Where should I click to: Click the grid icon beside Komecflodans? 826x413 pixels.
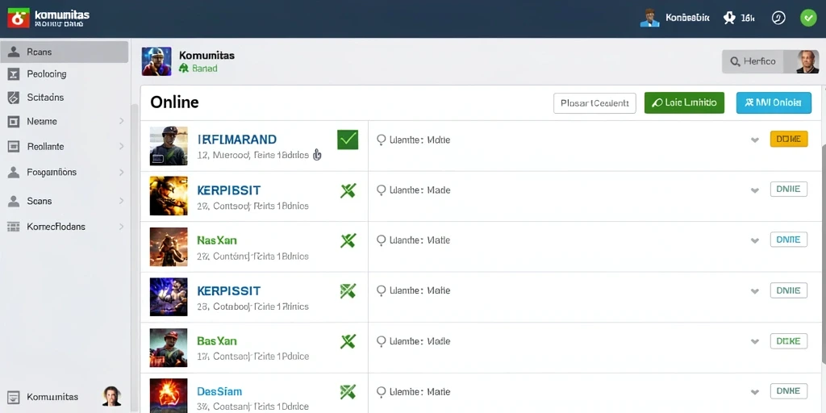14,227
